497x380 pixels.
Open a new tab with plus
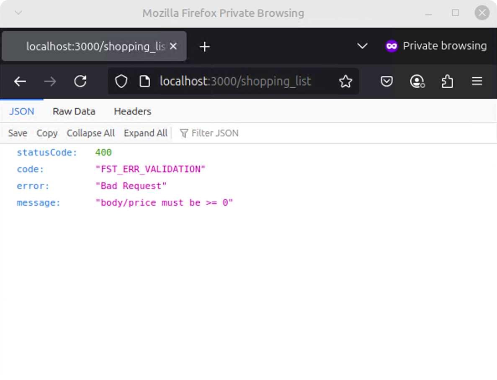pos(204,47)
